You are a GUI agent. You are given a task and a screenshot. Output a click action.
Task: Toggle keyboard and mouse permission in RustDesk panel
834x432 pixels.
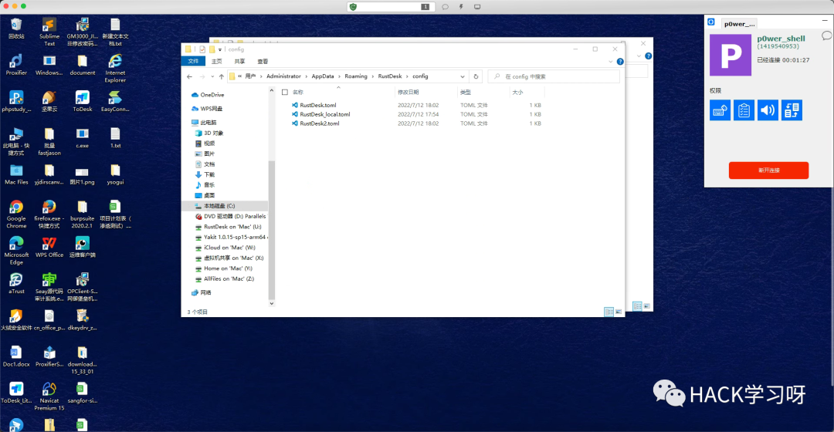point(720,110)
